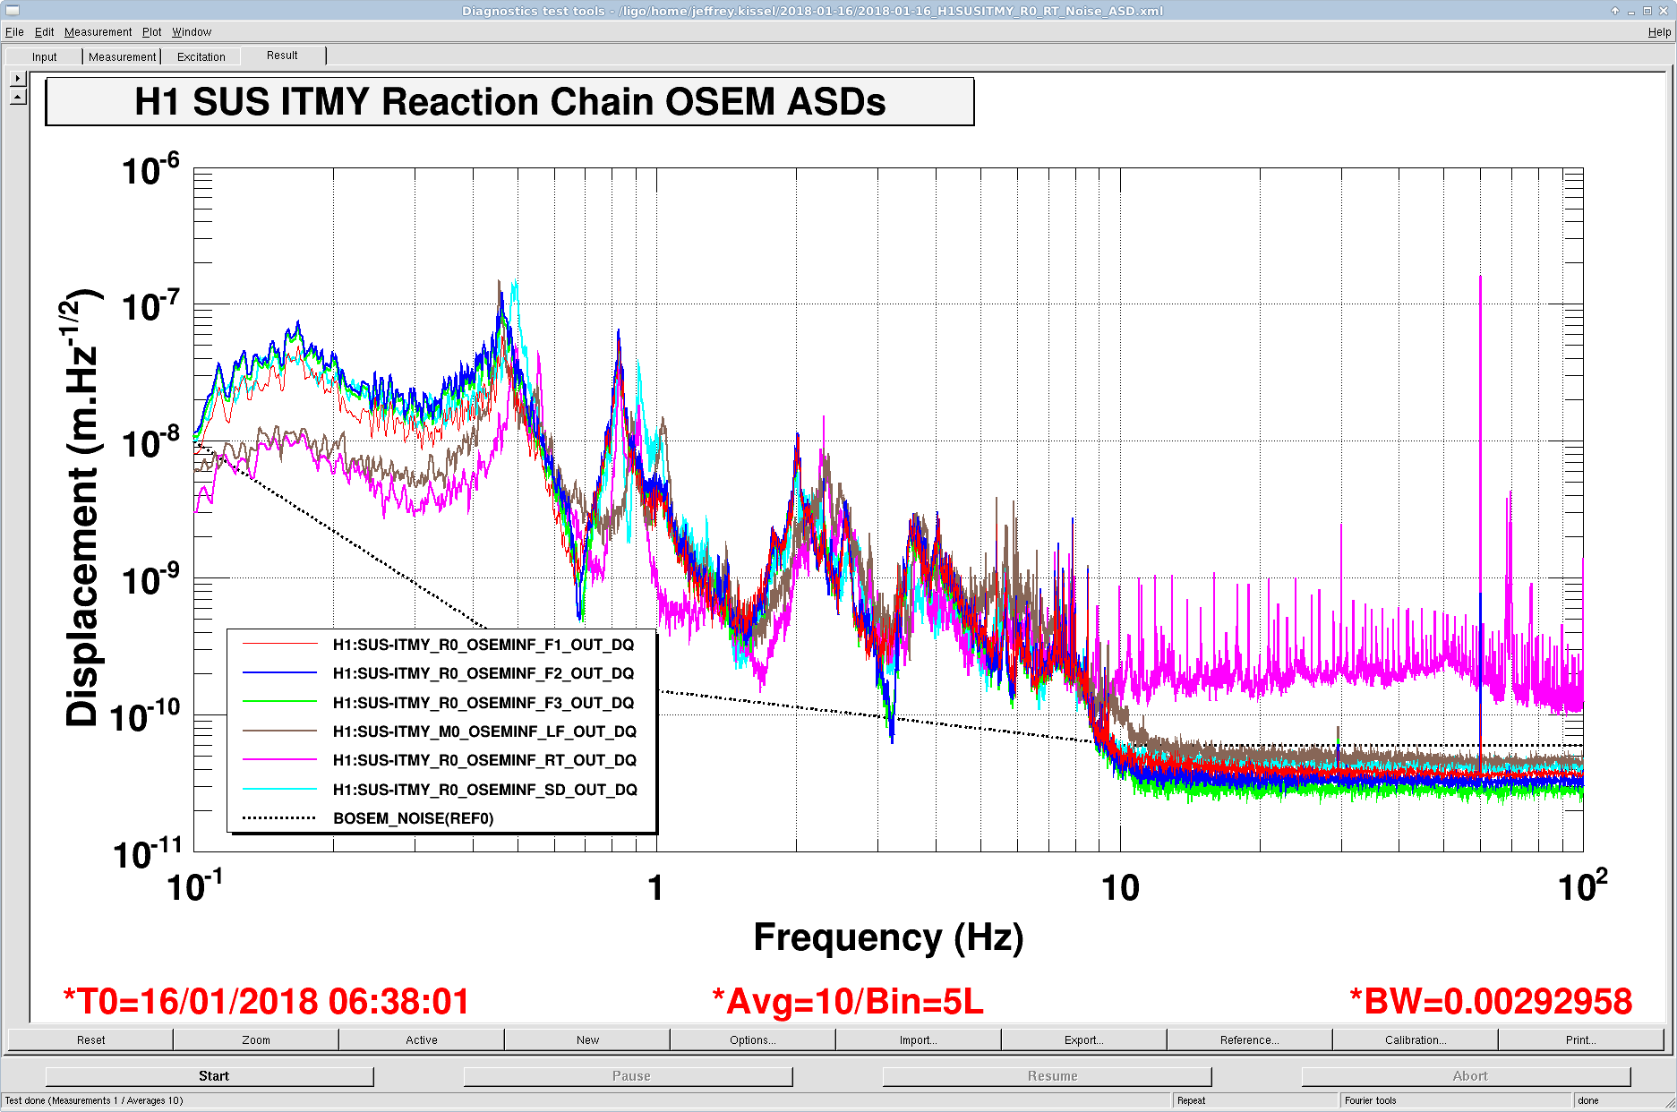Click the window menu icon in title bar
1677x1112 pixels.
point(12,11)
